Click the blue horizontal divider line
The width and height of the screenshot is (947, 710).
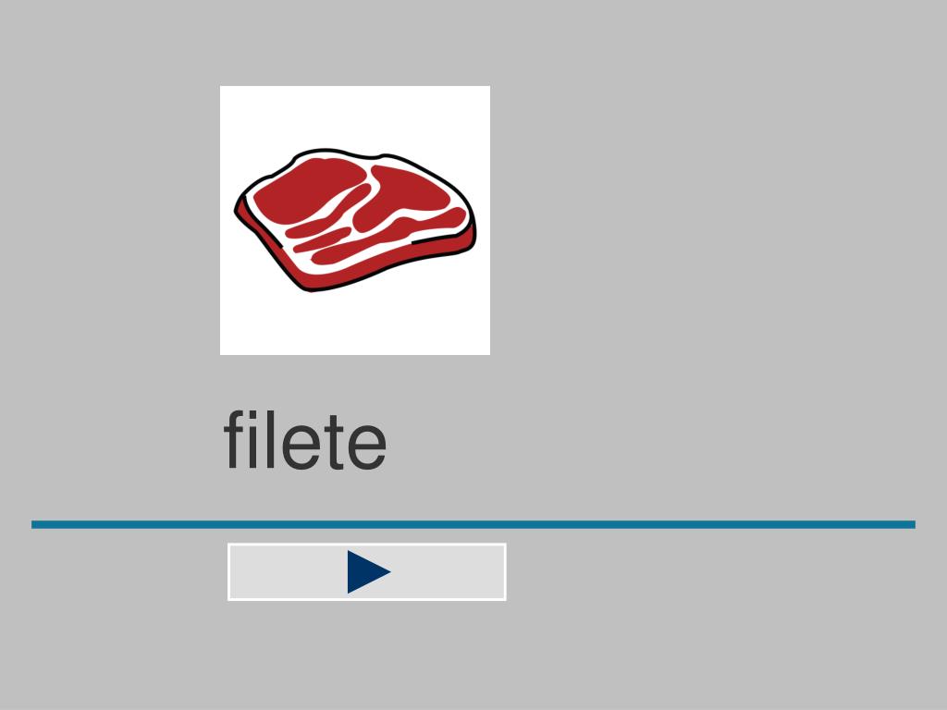pos(473,525)
